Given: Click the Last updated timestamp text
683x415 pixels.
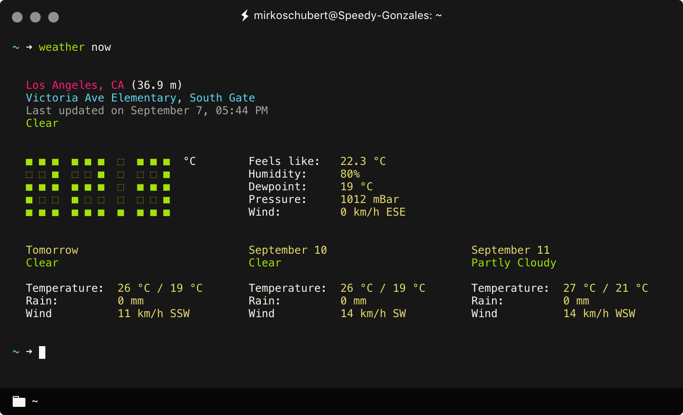Looking at the screenshot, I should click(x=147, y=110).
